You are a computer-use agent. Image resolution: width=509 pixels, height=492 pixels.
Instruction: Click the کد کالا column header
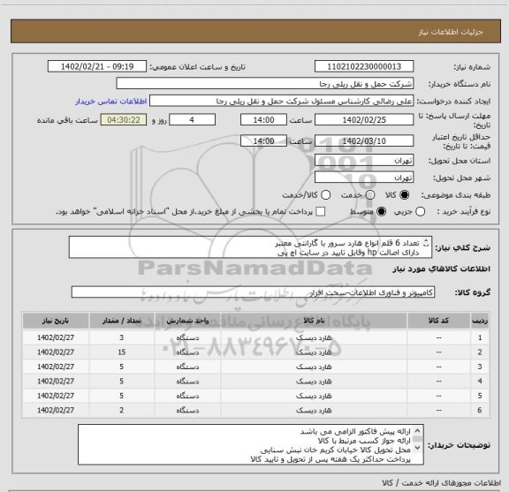[x=438, y=321]
